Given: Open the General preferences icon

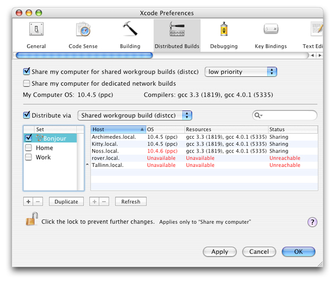Looking at the screenshot, I should (36, 29).
